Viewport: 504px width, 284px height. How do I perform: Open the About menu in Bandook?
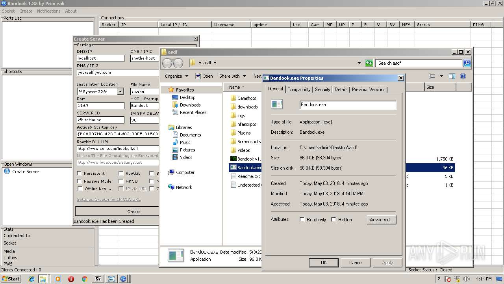(x=71, y=11)
